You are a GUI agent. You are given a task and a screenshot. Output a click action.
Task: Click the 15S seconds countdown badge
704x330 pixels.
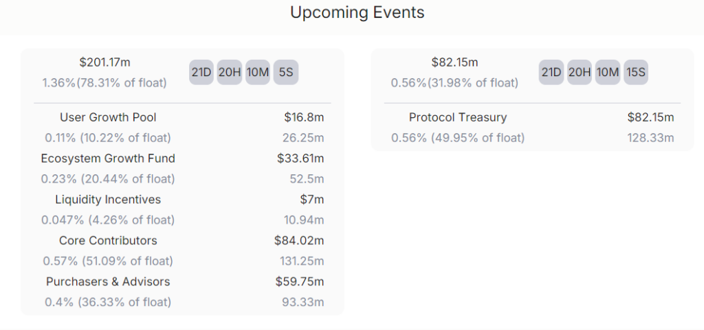636,72
